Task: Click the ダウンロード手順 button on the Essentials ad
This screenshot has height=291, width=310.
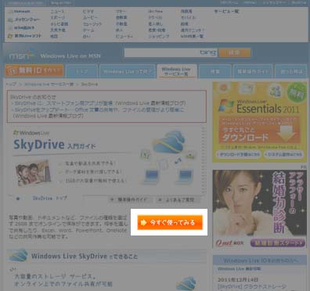Action: point(239,155)
